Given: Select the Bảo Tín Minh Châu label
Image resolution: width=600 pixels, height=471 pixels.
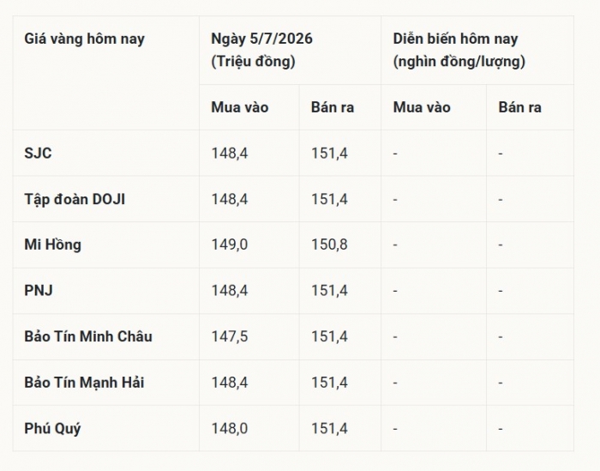Looking at the screenshot, I should point(88,336).
